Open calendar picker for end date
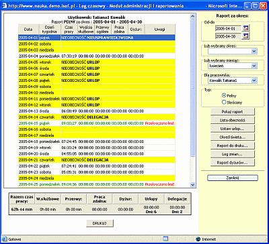The height and width of the screenshot is (244, 269). click(246, 36)
